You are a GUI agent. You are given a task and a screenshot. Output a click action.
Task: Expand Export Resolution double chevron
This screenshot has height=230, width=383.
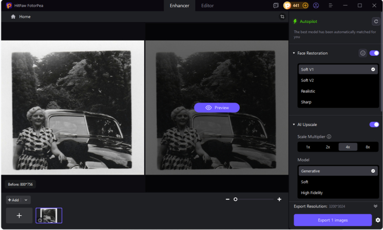coord(375,206)
